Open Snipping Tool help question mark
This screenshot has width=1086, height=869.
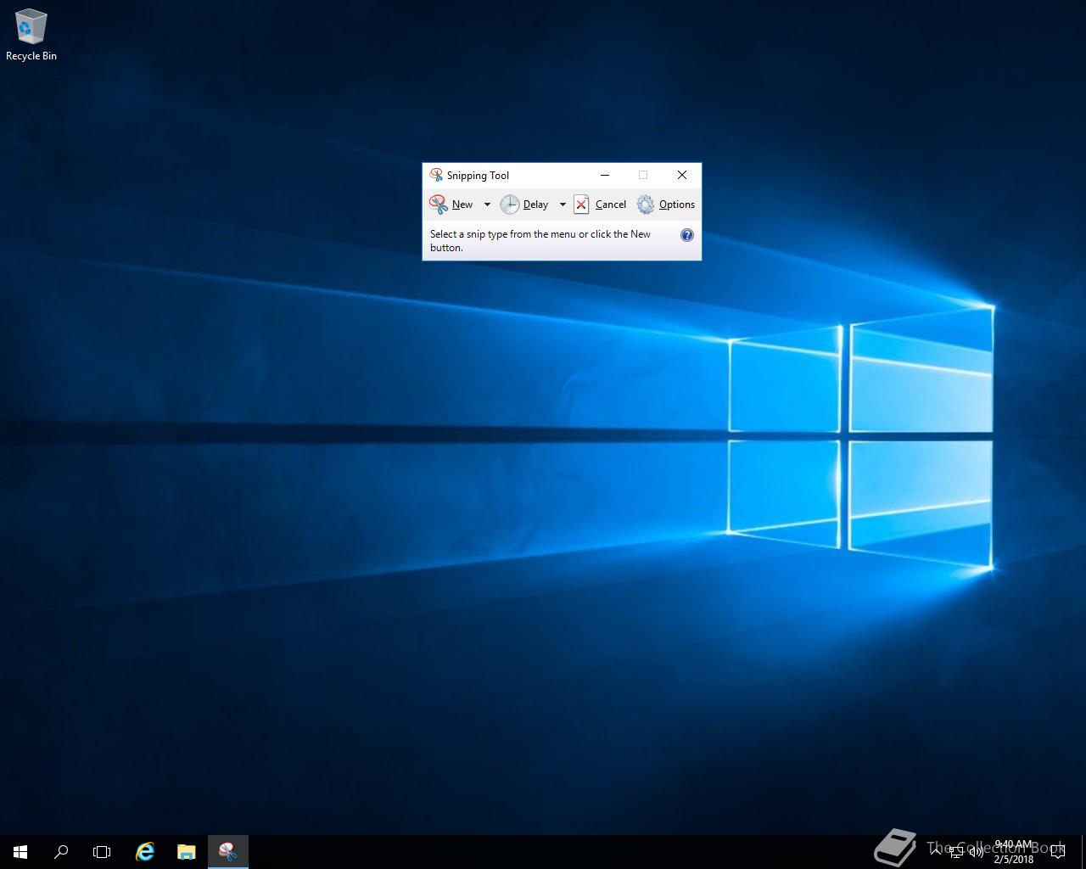pos(687,235)
